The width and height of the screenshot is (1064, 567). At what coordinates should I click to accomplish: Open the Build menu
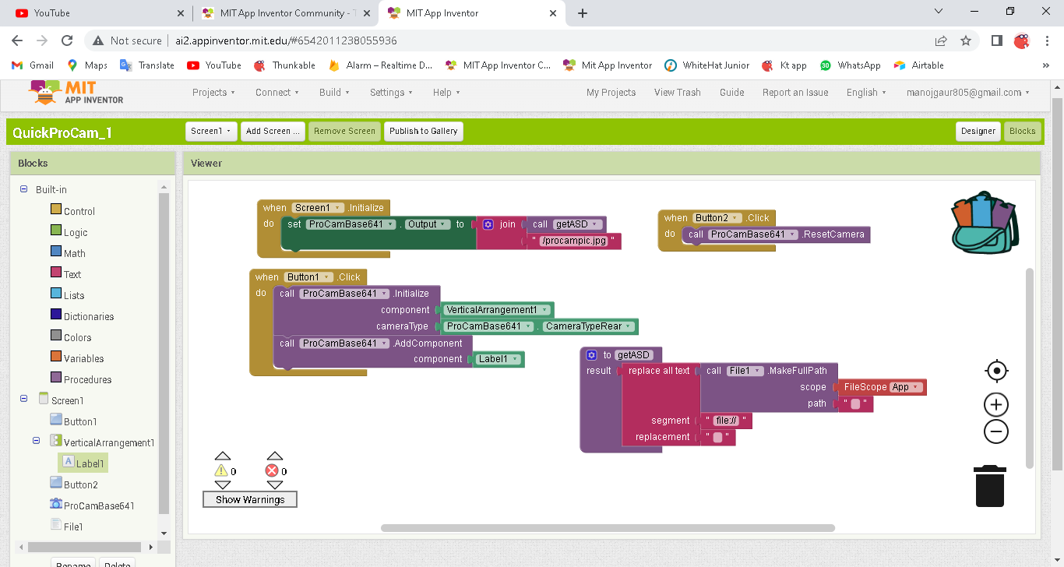[x=334, y=92]
